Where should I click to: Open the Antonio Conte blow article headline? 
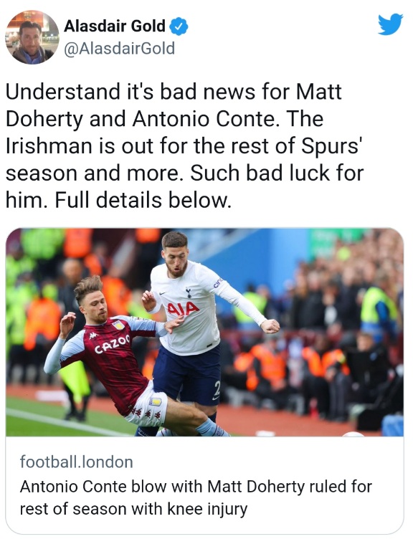pos(196,497)
